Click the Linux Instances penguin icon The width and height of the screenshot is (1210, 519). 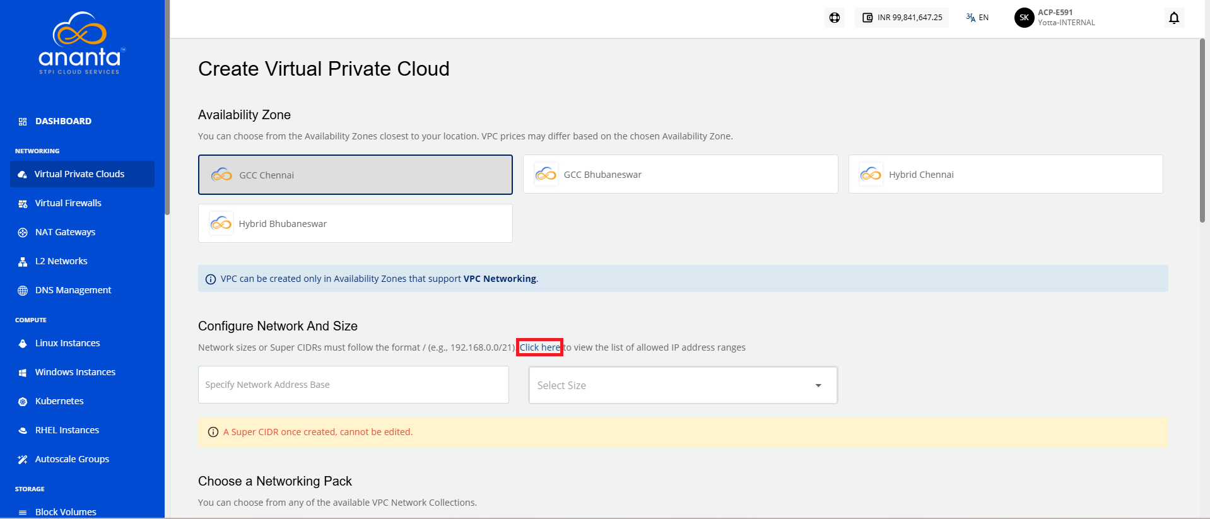click(x=23, y=344)
